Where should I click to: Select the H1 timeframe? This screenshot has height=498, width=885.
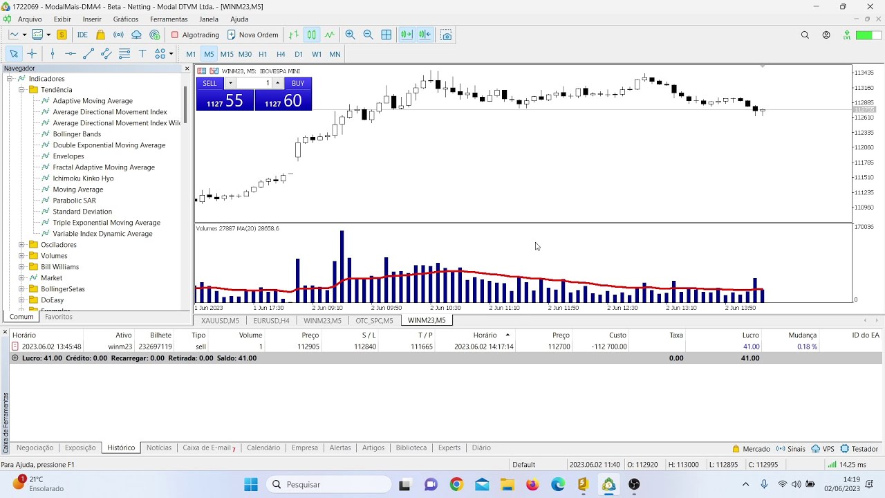pyautogui.click(x=263, y=54)
